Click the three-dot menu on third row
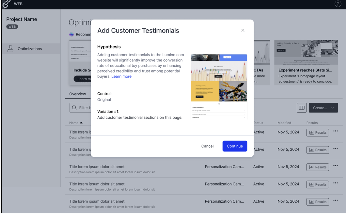 click(x=336, y=166)
